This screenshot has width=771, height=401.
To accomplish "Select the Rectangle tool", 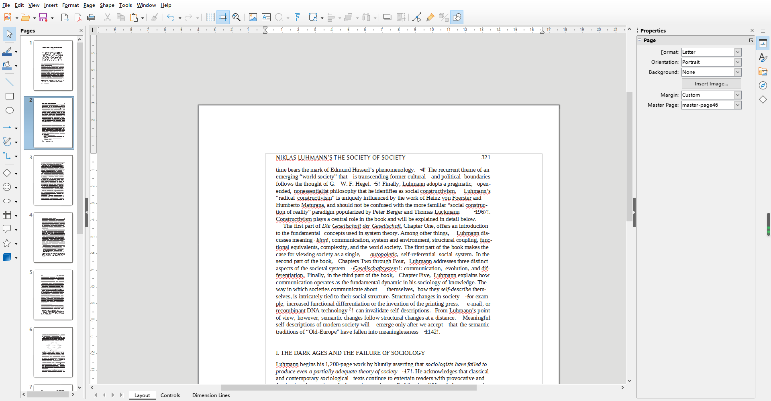I will pyautogui.click(x=10, y=97).
